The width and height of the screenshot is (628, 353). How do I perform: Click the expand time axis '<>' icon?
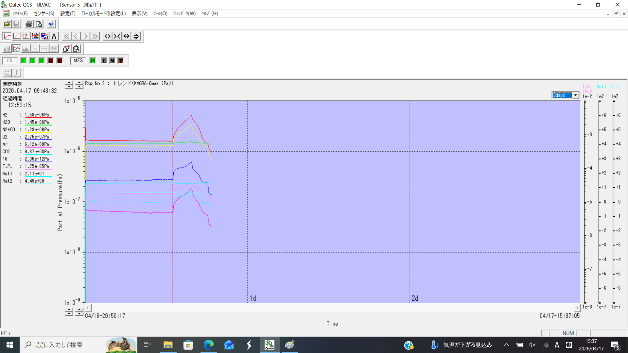pyautogui.click(x=107, y=36)
